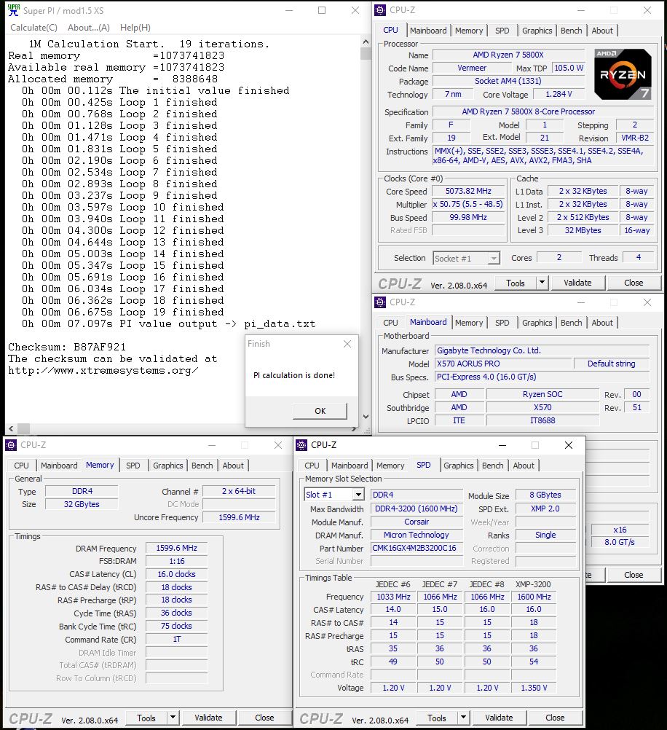Click Close button in top CPU-Z CPU window
667x730 pixels.
click(x=633, y=283)
